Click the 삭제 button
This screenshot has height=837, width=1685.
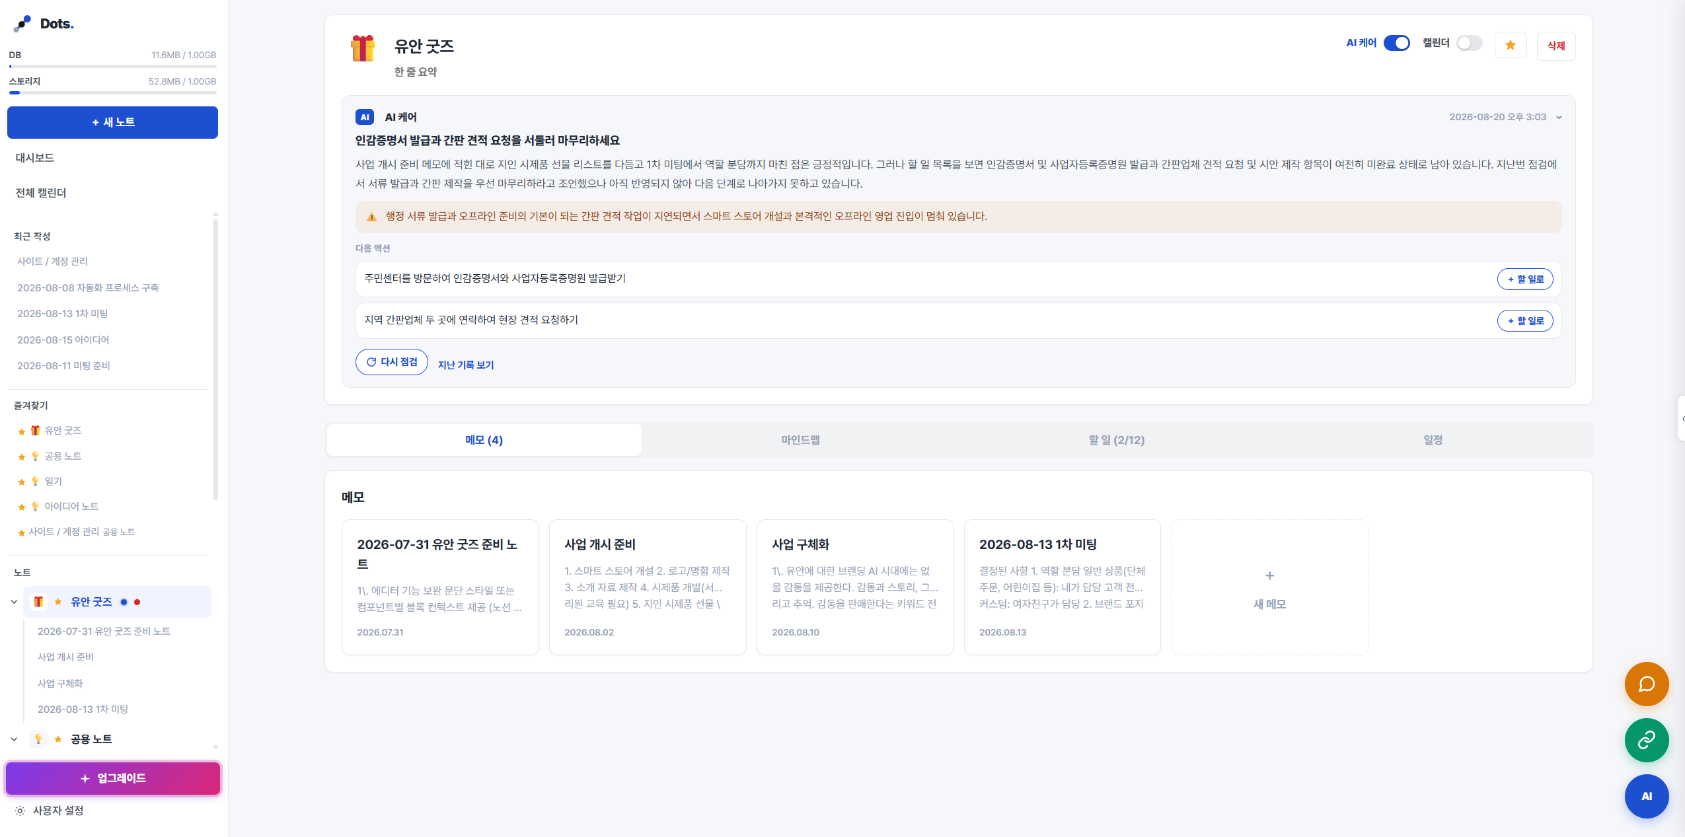[x=1556, y=46]
